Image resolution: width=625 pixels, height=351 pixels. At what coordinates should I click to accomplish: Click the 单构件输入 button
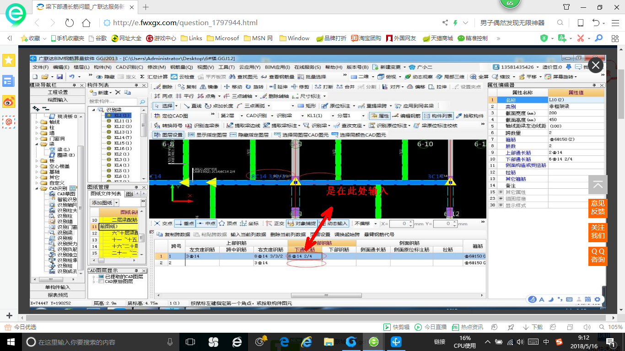tap(58, 287)
